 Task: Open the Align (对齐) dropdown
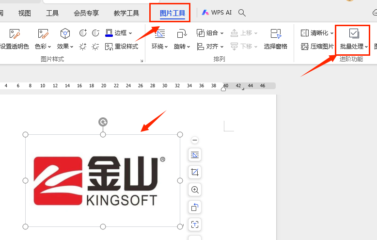210,47
